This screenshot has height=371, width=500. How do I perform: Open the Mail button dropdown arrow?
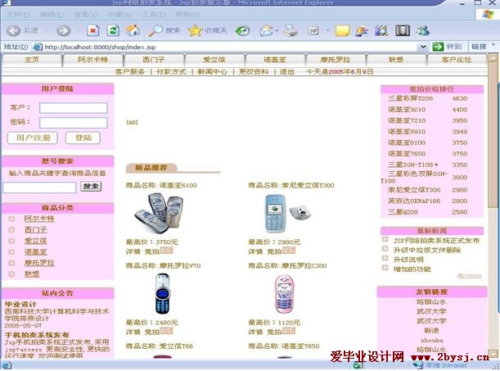(x=277, y=31)
